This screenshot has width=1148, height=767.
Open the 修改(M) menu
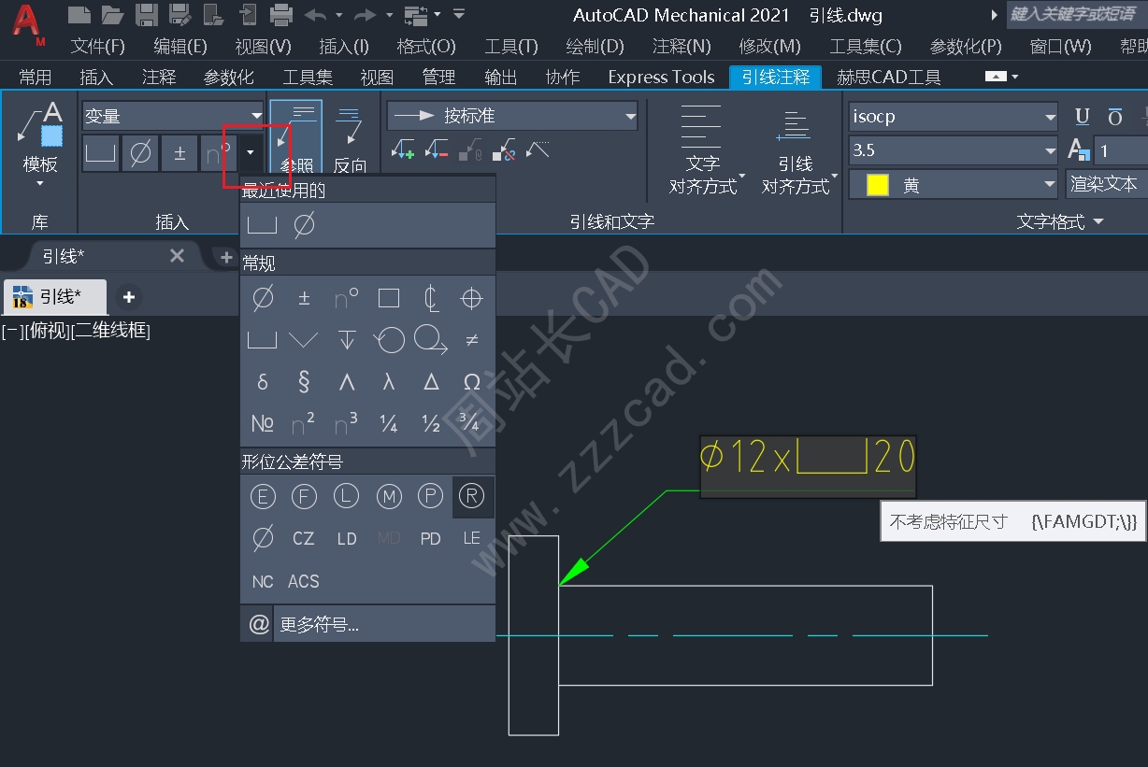(x=769, y=46)
